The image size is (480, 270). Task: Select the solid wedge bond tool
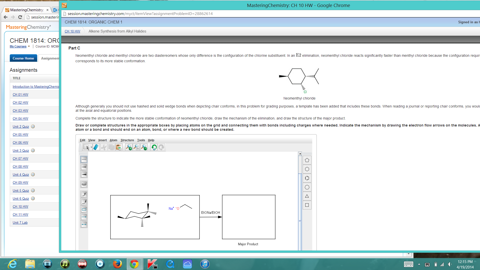(x=84, y=174)
